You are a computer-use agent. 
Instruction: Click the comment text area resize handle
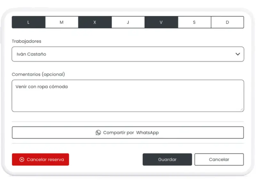(x=242, y=109)
